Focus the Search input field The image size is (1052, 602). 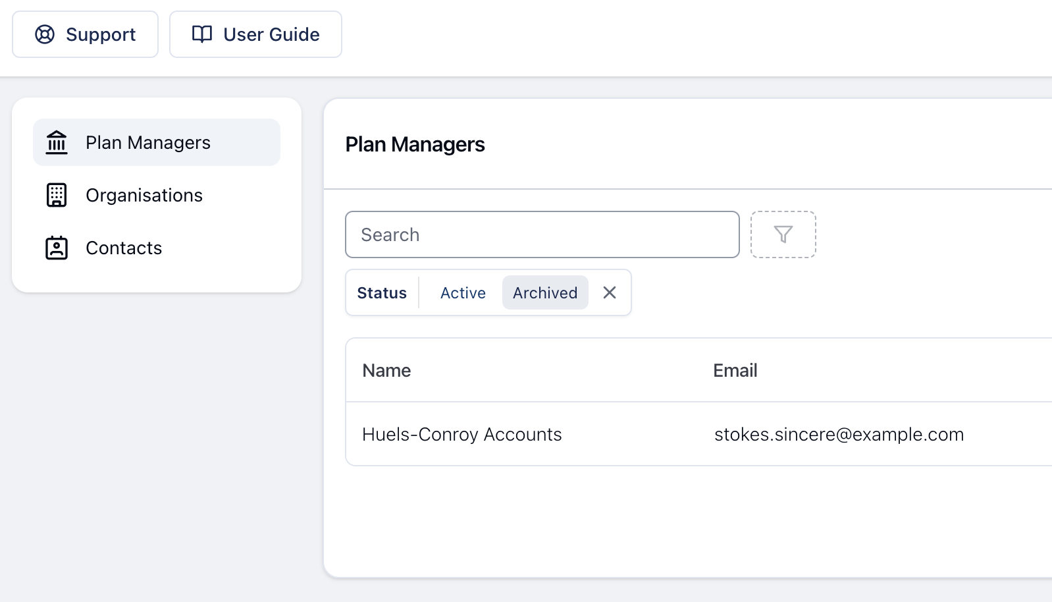(x=542, y=234)
